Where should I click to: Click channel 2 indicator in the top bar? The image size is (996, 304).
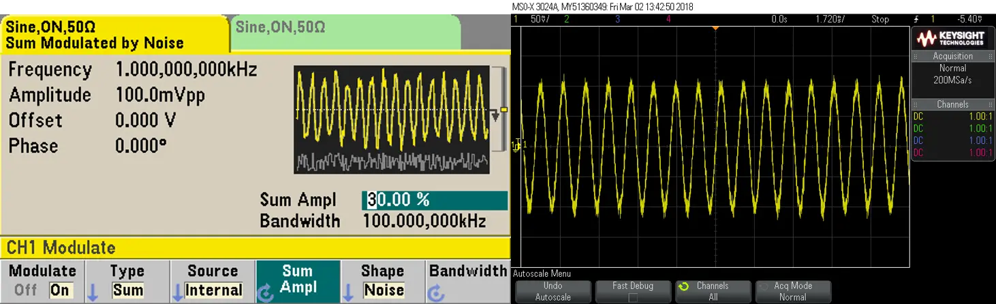point(566,19)
